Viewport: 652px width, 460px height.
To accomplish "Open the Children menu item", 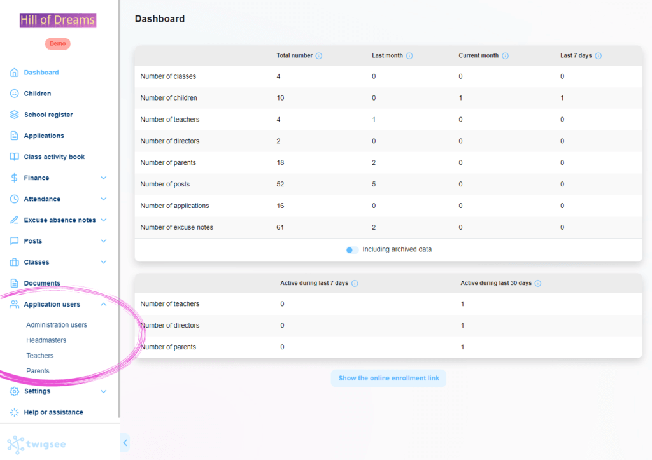I will click(38, 94).
